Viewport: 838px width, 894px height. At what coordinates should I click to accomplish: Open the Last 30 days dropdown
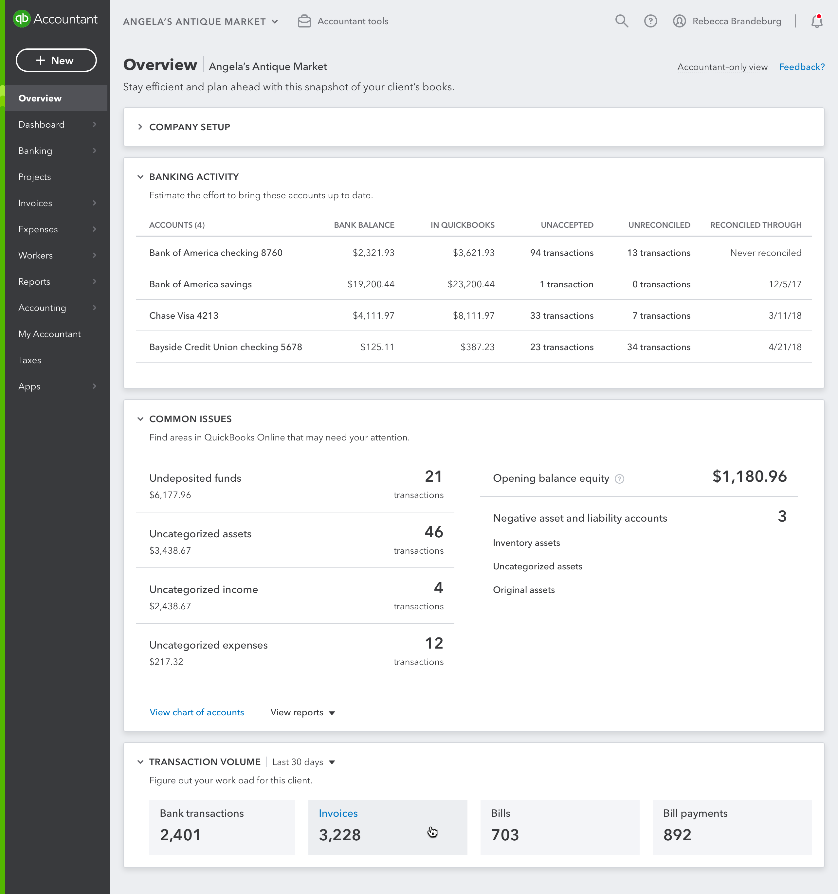pos(304,762)
